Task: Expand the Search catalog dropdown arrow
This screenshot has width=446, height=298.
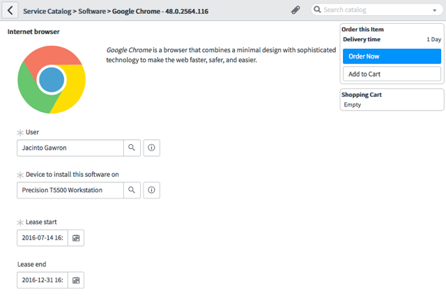Action: click(x=435, y=10)
